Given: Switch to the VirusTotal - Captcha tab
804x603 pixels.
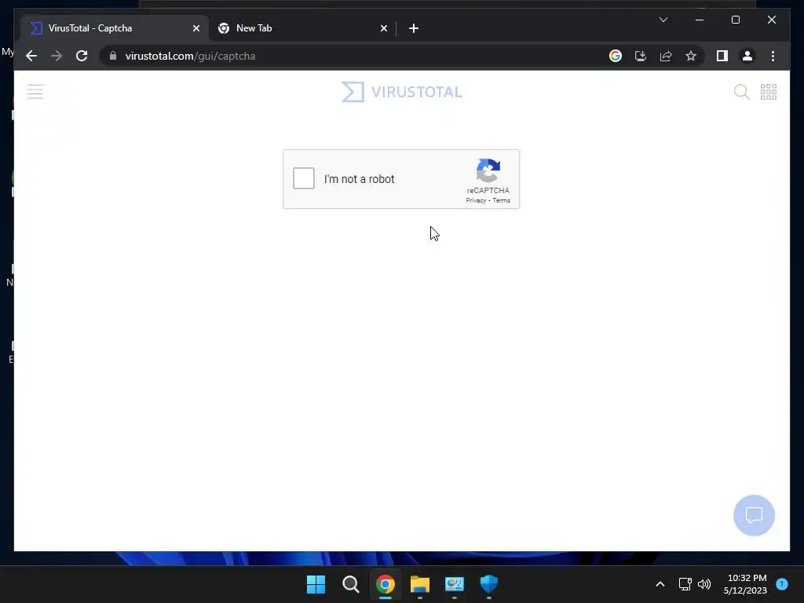Looking at the screenshot, I should tap(115, 28).
